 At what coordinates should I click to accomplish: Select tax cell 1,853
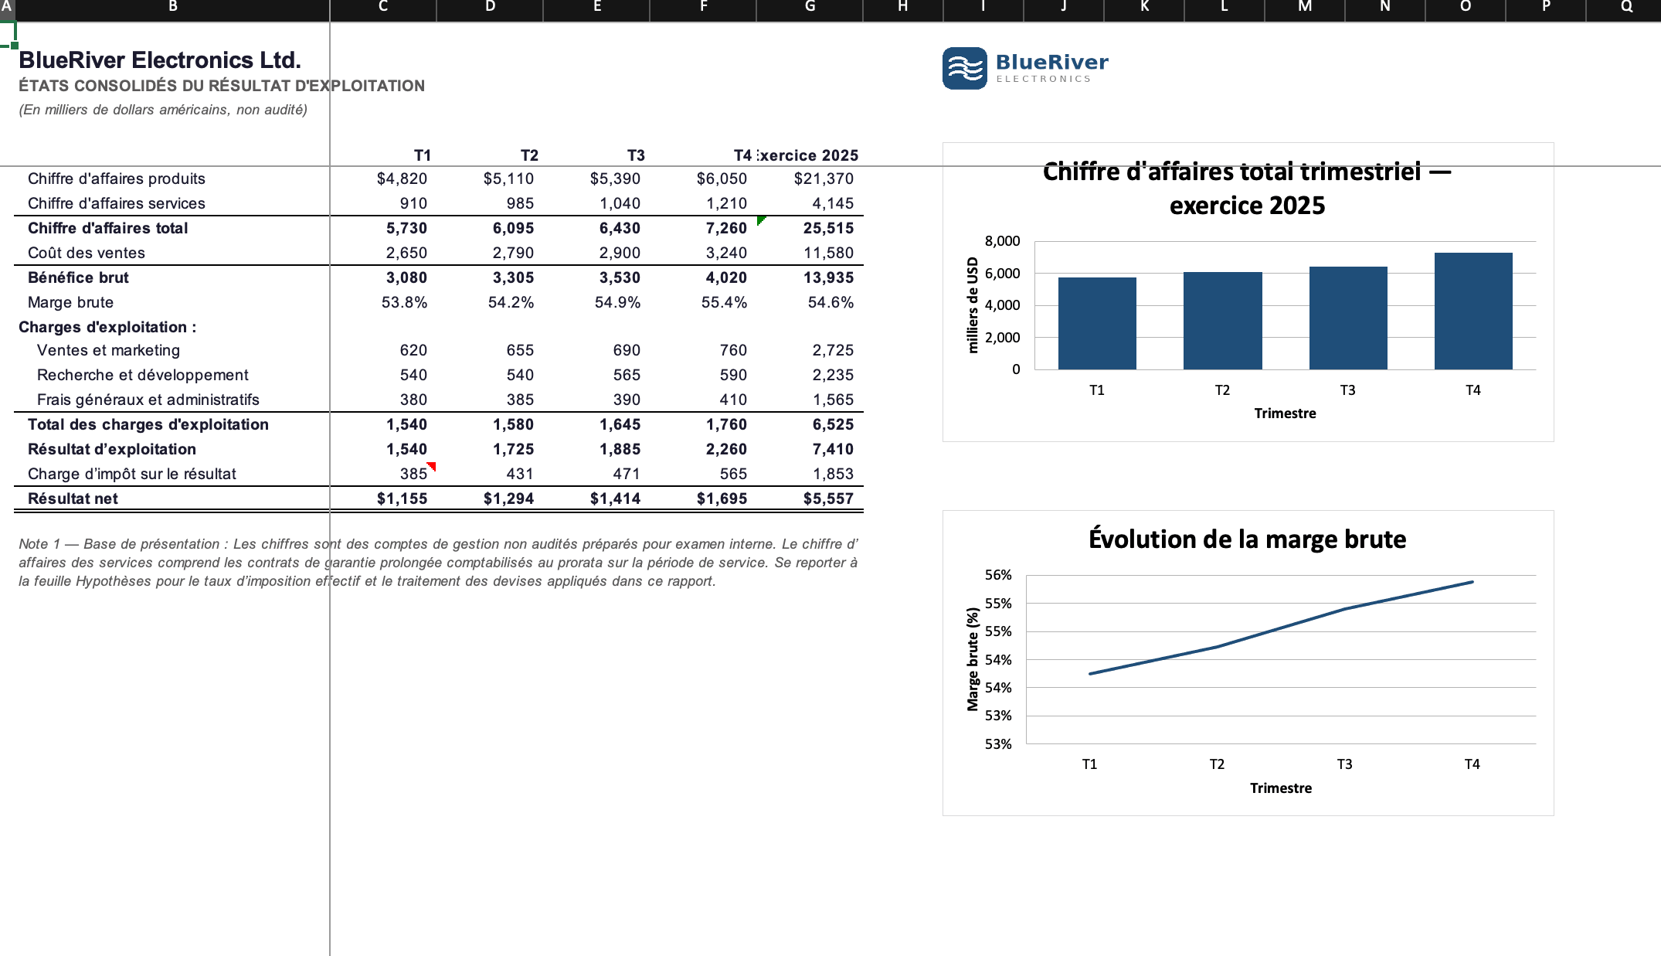click(810, 474)
